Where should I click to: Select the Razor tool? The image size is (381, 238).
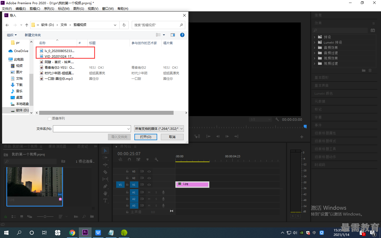click(105, 172)
